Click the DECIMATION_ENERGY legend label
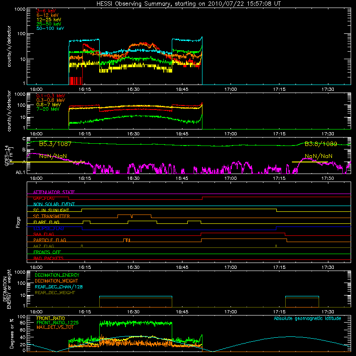This screenshot has height=356, width=356. point(57,275)
